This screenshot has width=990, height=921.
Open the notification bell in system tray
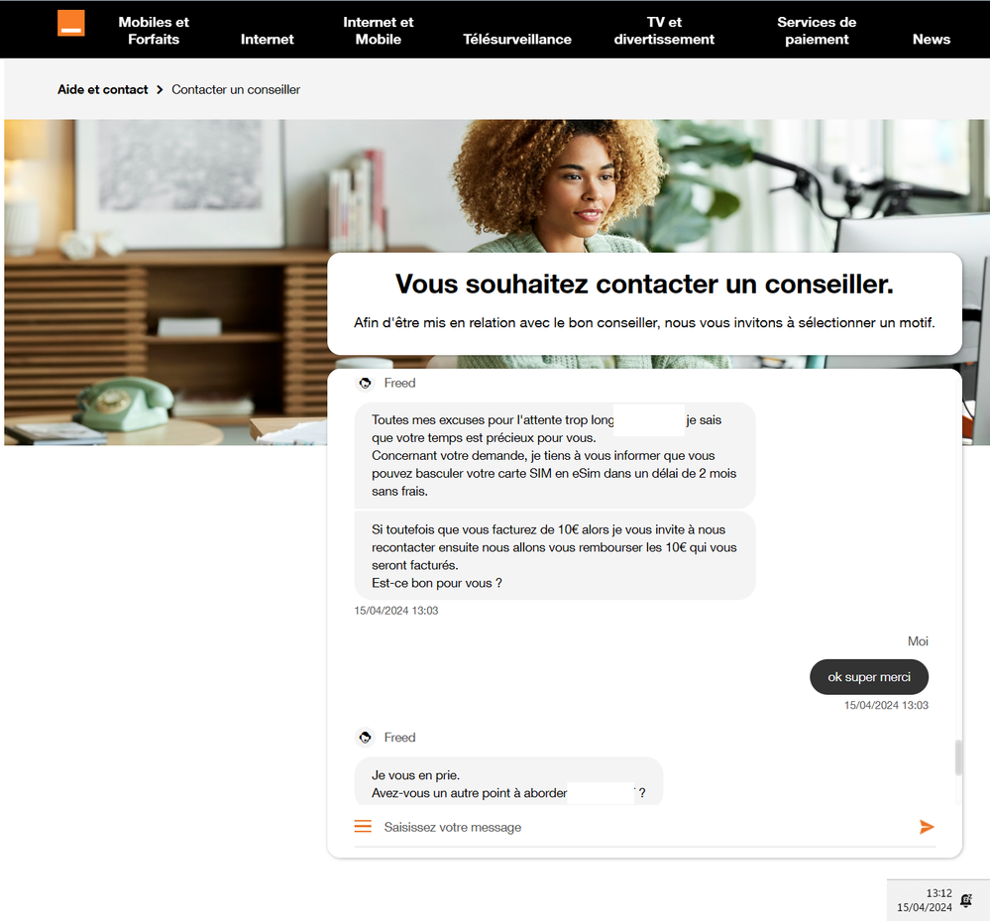[x=966, y=900]
